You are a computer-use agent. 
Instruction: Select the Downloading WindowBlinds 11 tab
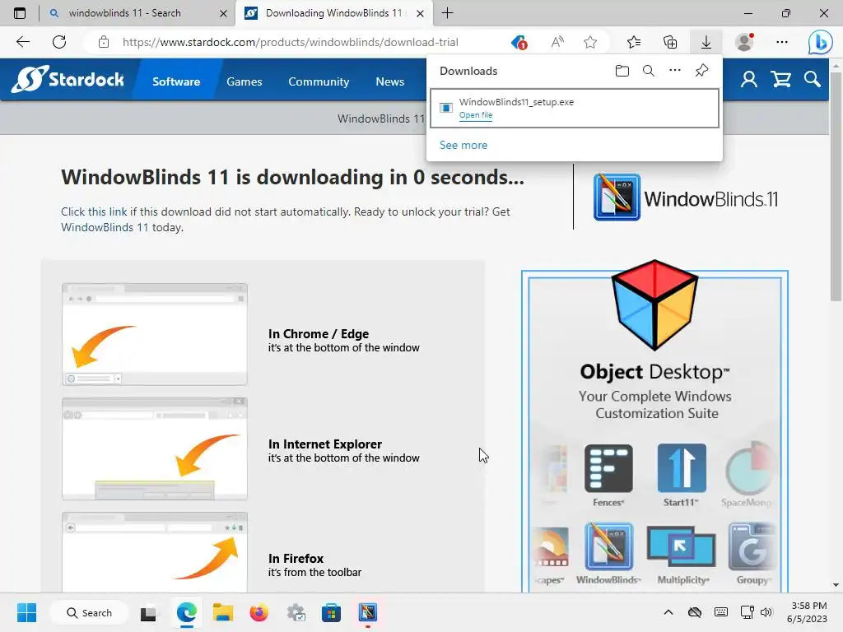(x=333, y=13)
